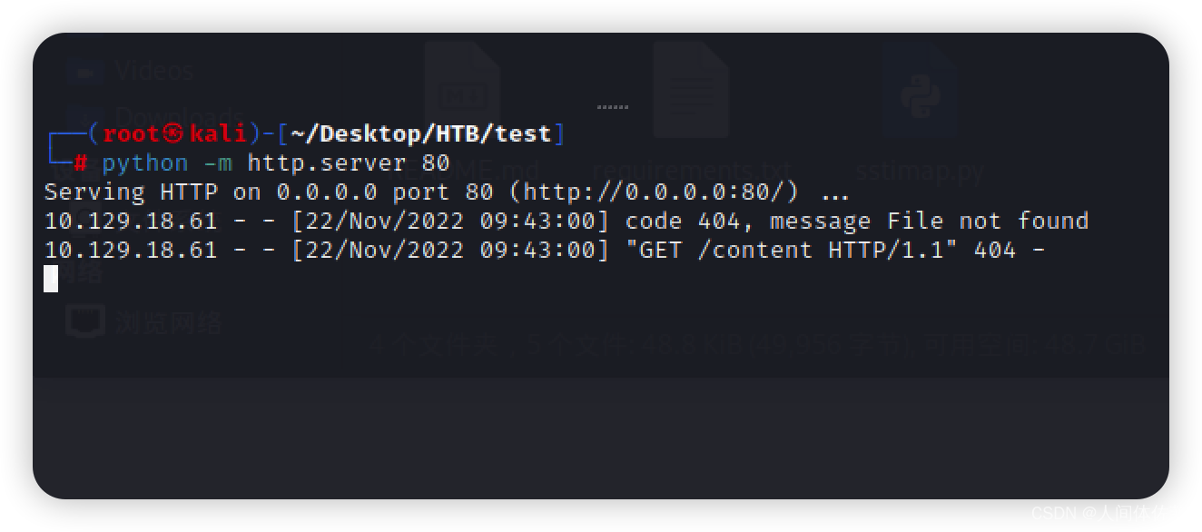Click the file manager status bar text
This screenshot has width=1202, height=532.
pyautogui.click(x=759, y=345)
